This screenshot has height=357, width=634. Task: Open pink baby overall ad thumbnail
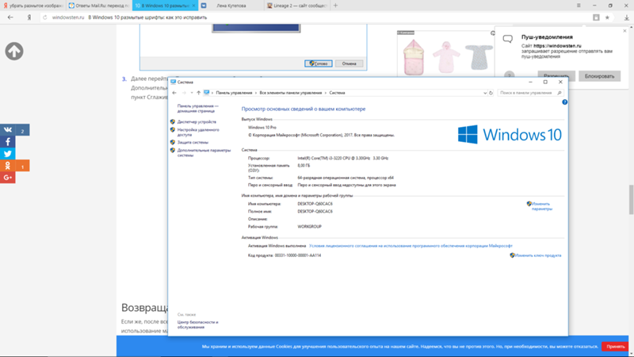pos(446,57)
